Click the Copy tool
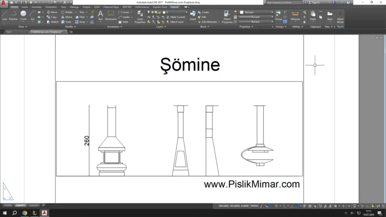 tap(51, 17)
